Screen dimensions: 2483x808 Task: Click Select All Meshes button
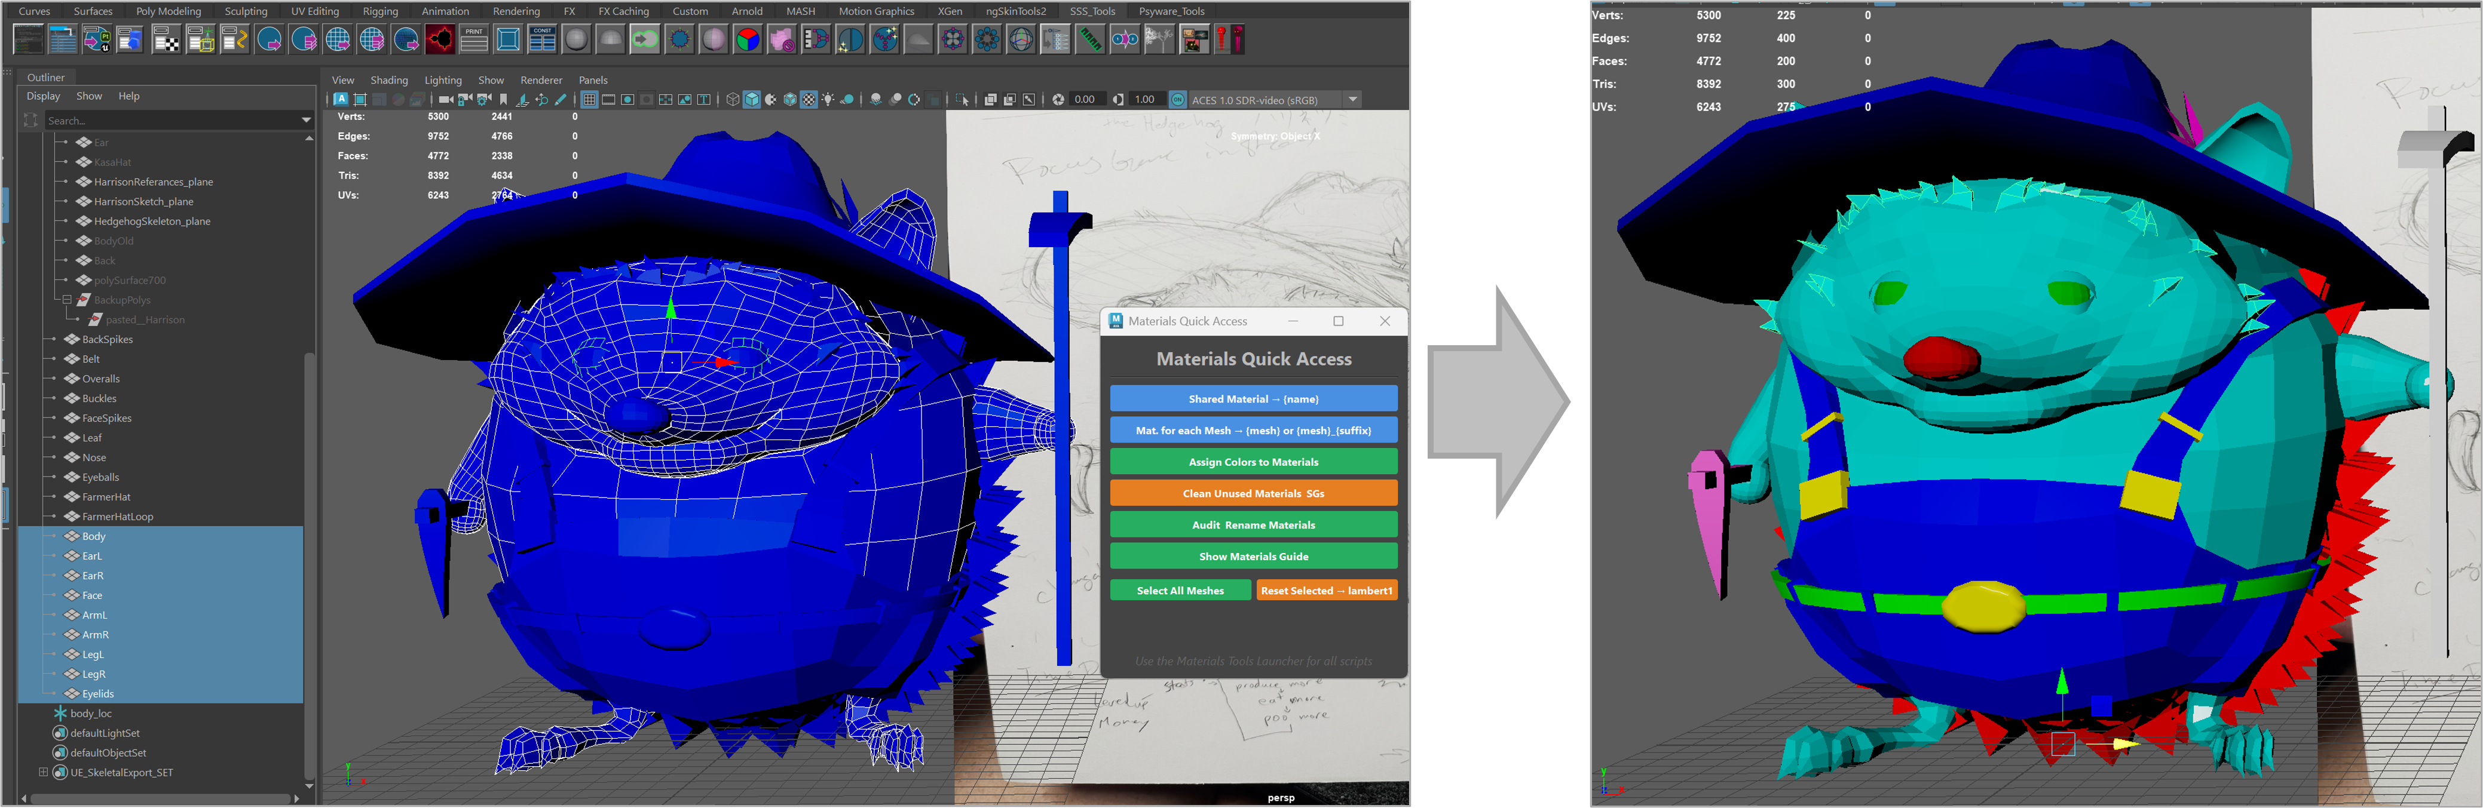tap(1180, 591)
